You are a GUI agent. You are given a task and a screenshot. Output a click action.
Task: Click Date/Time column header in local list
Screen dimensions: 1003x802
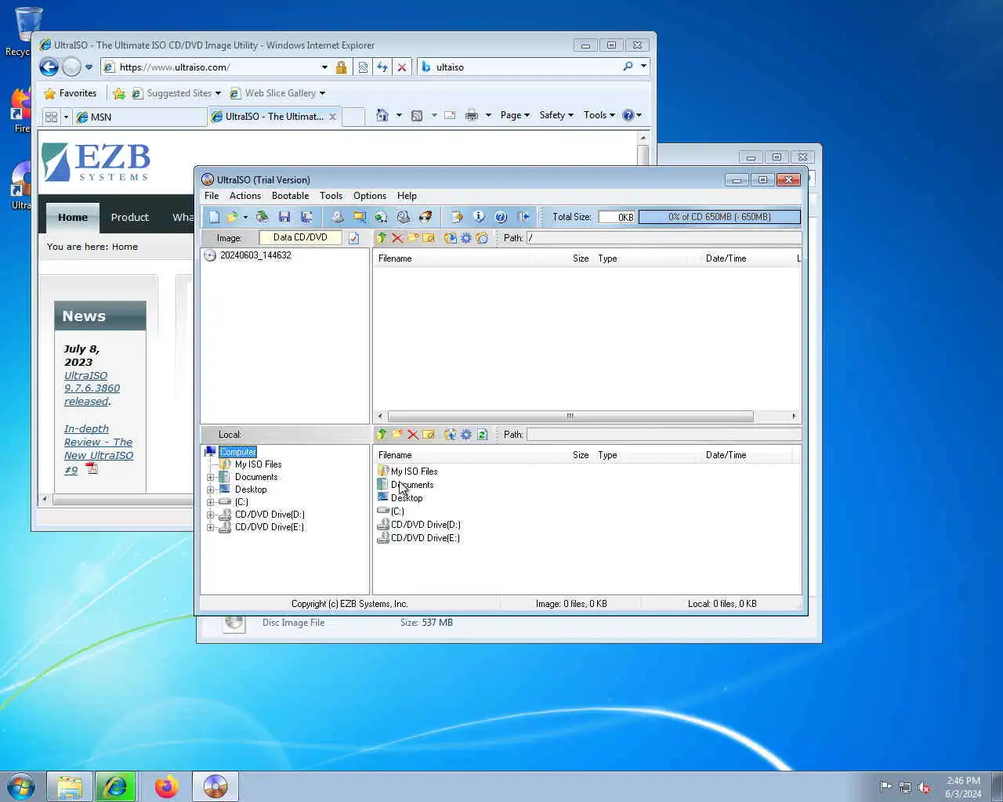tap(726, 455)
